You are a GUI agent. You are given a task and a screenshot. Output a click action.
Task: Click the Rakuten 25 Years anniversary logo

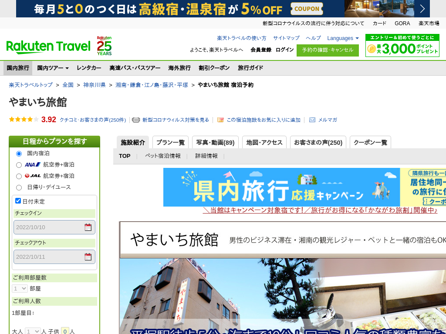[104, 45]
